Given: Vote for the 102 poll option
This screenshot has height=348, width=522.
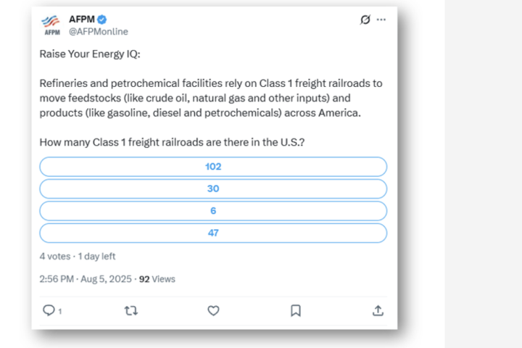Looking at the screenshot, I should (213, 167).
